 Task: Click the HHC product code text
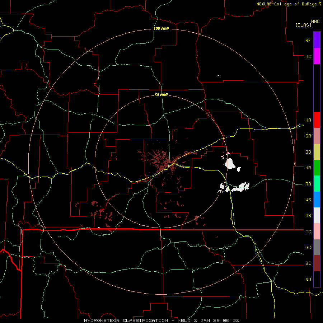(x=315, y=22)
